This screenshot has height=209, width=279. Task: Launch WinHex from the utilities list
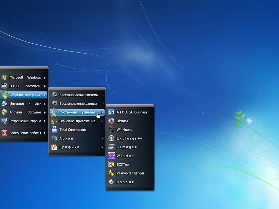130,156
